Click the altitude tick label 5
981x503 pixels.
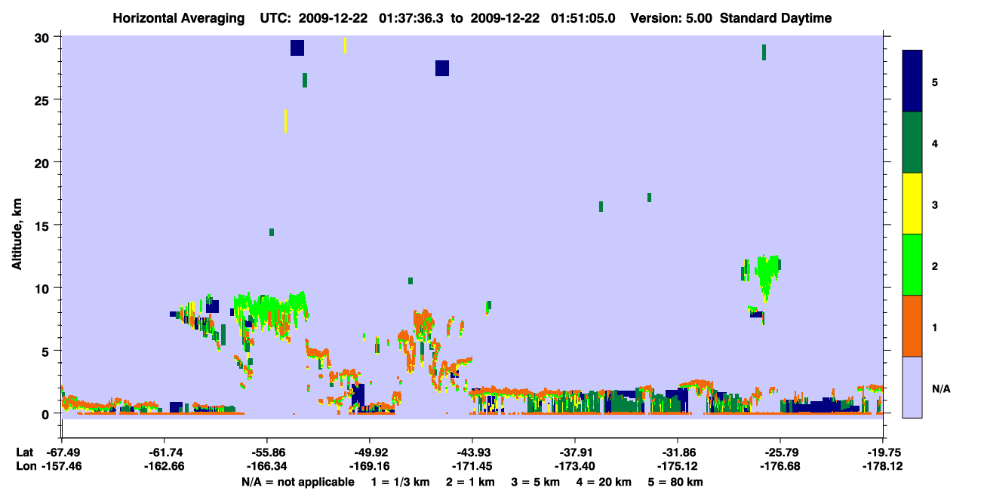[47, 351]
